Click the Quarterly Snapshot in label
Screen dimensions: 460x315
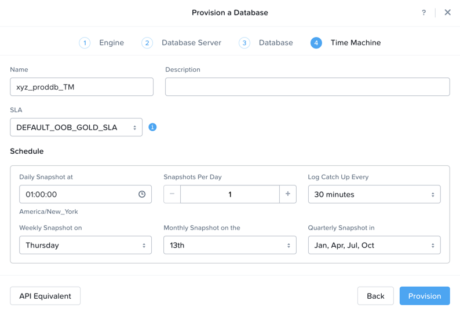pos(341,228)
